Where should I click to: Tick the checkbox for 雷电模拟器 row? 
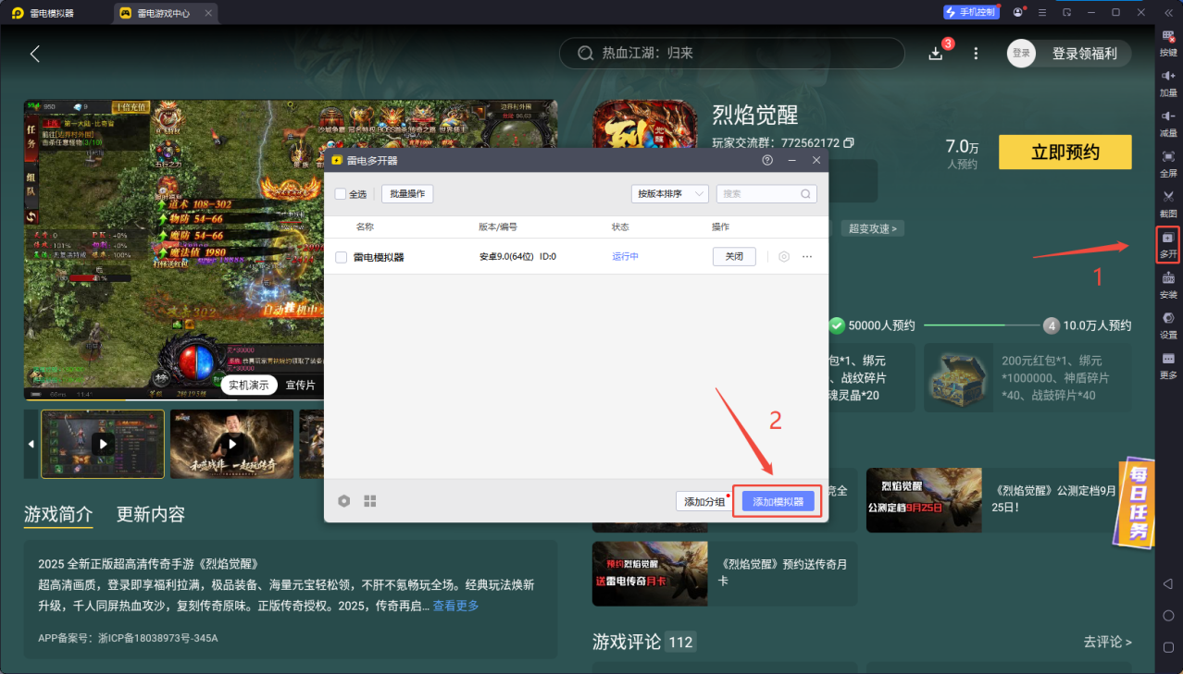tap(341, 257)
